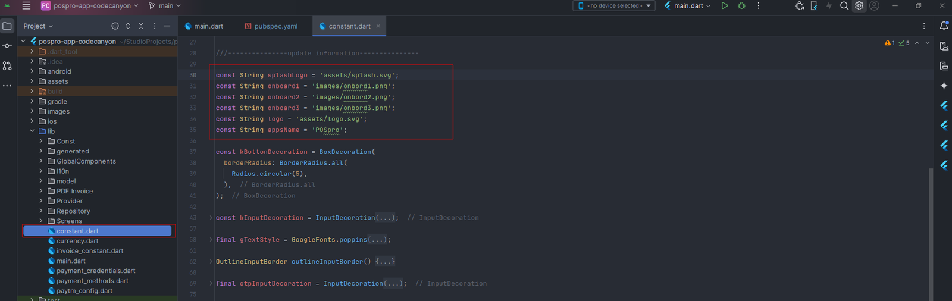The height and width of the screenshot is (301, 952).
Task: Click the Debug bug icon
Action: coord(741,6)
